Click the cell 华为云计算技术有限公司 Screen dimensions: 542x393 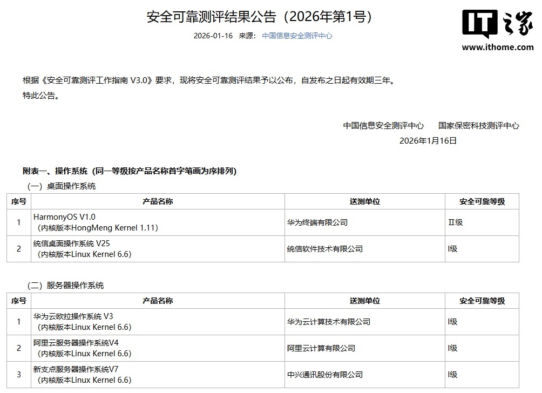point(328,322)
